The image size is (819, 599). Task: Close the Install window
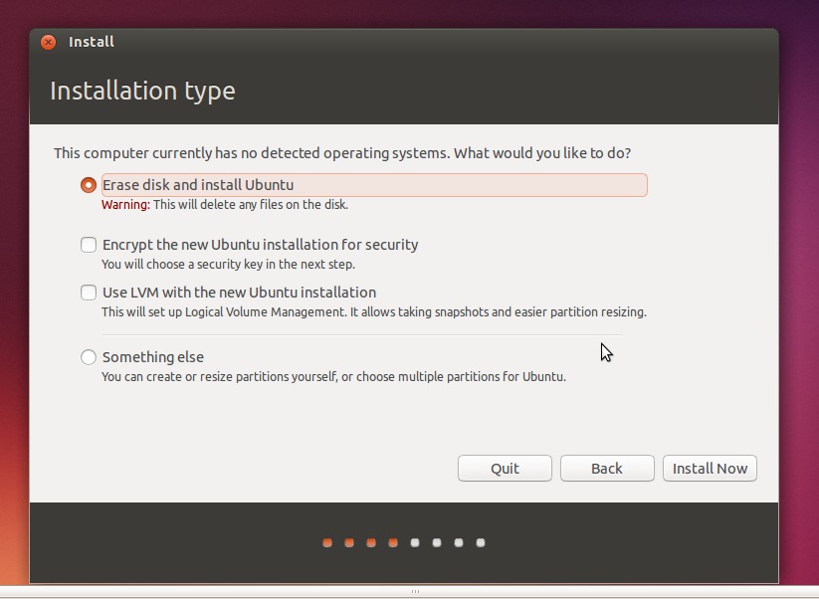click(48, 42)
